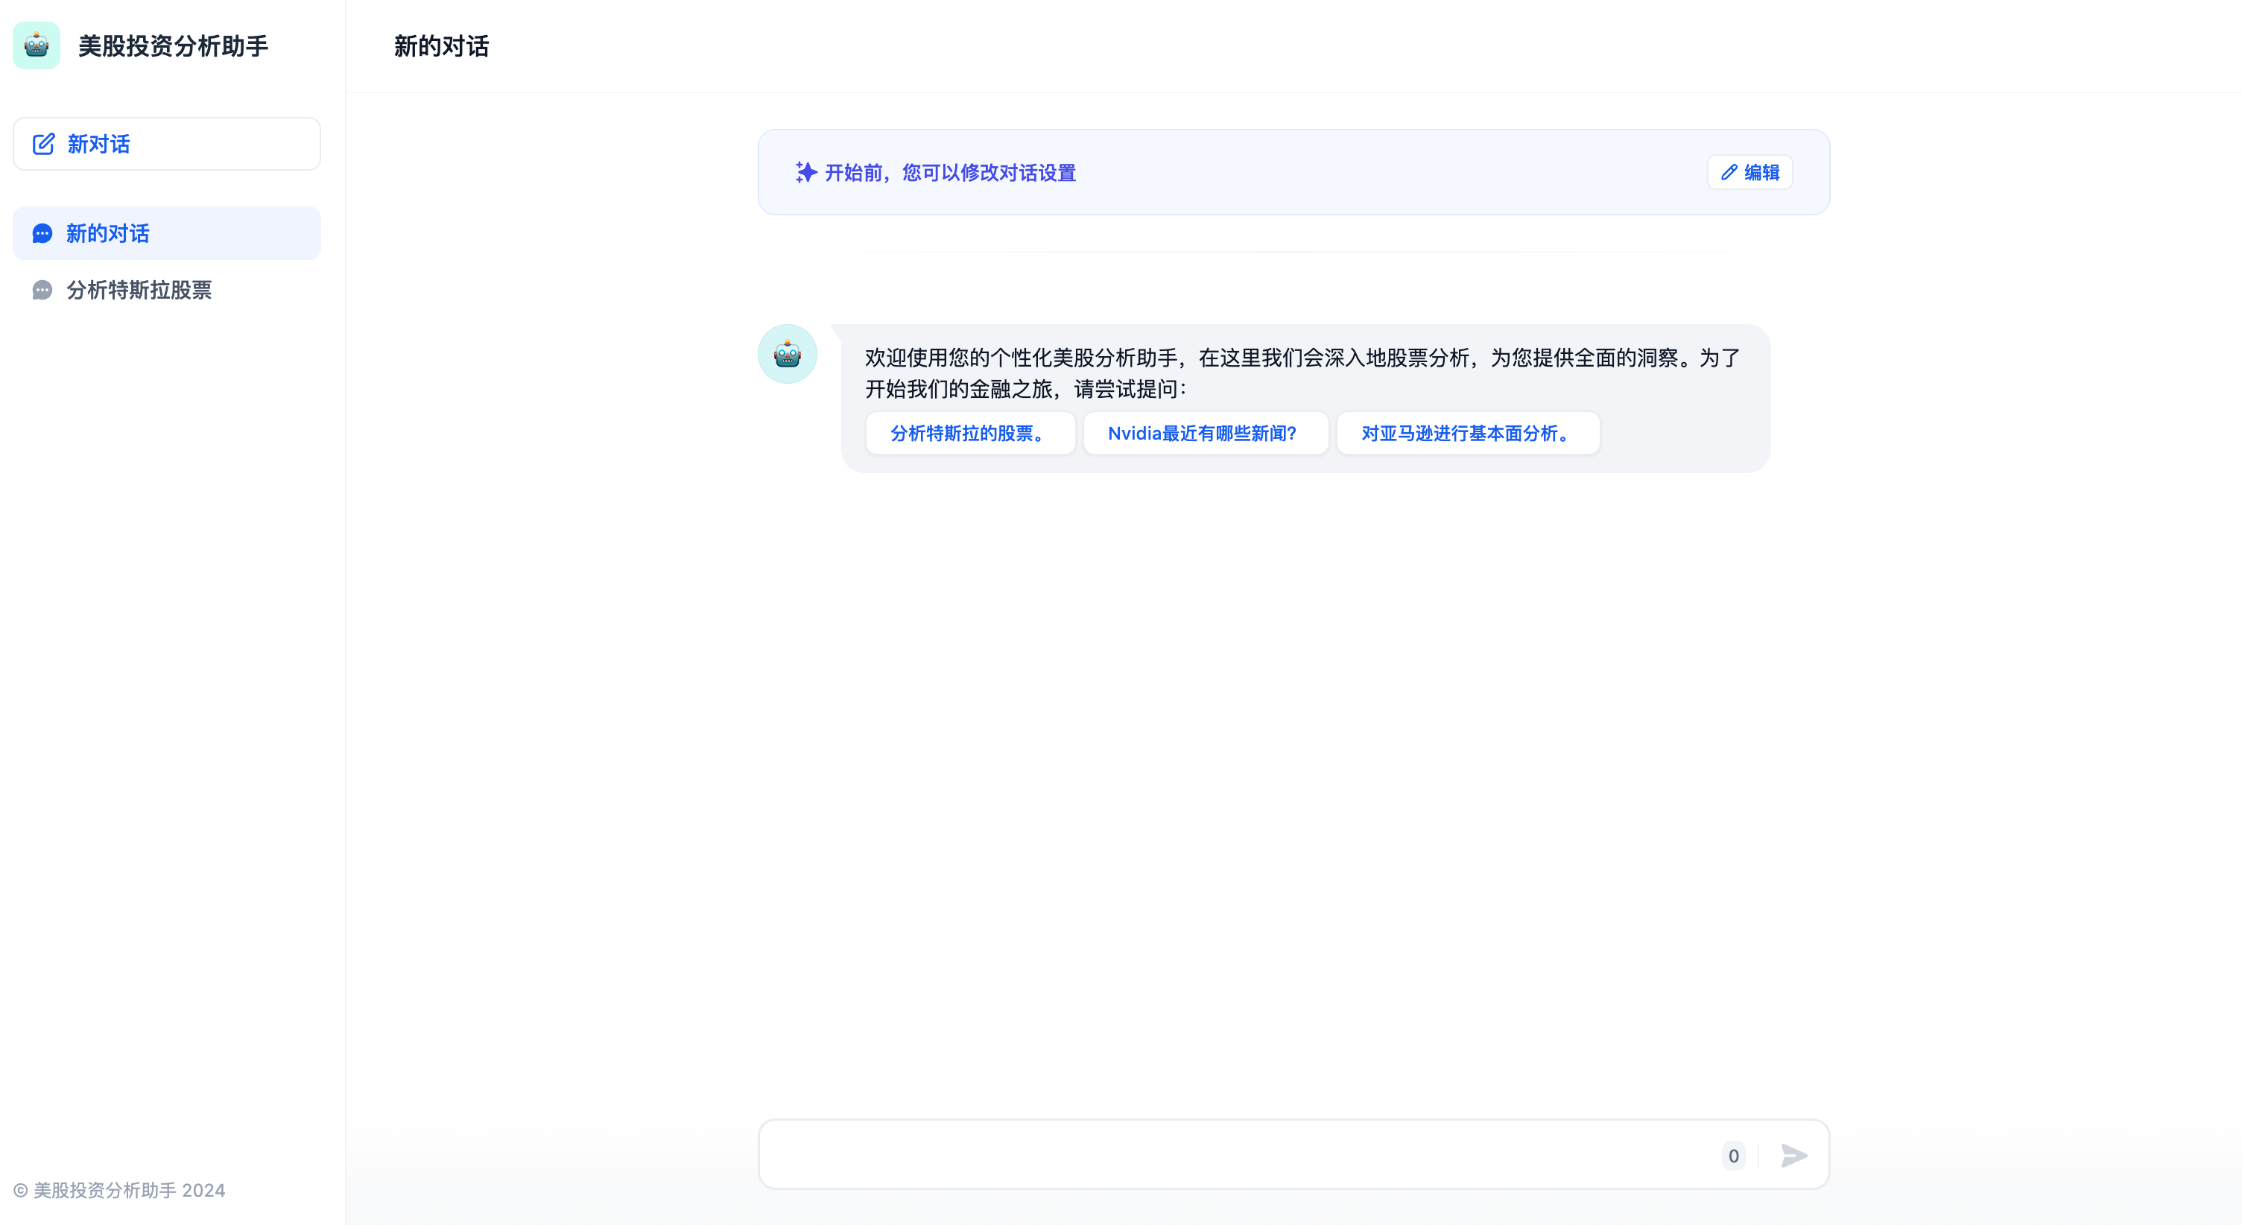Click the pencil icon inside 新对话 button
2242x1225 pixels.
[43, 144]
